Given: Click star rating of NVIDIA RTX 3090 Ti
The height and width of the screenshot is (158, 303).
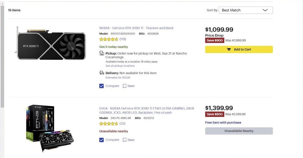Looking at the screenshot, I should coord(109,39).
